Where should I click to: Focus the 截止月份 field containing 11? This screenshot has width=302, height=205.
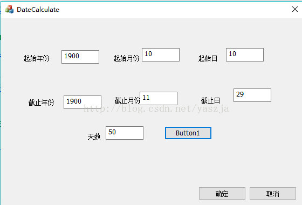[159, 98]
